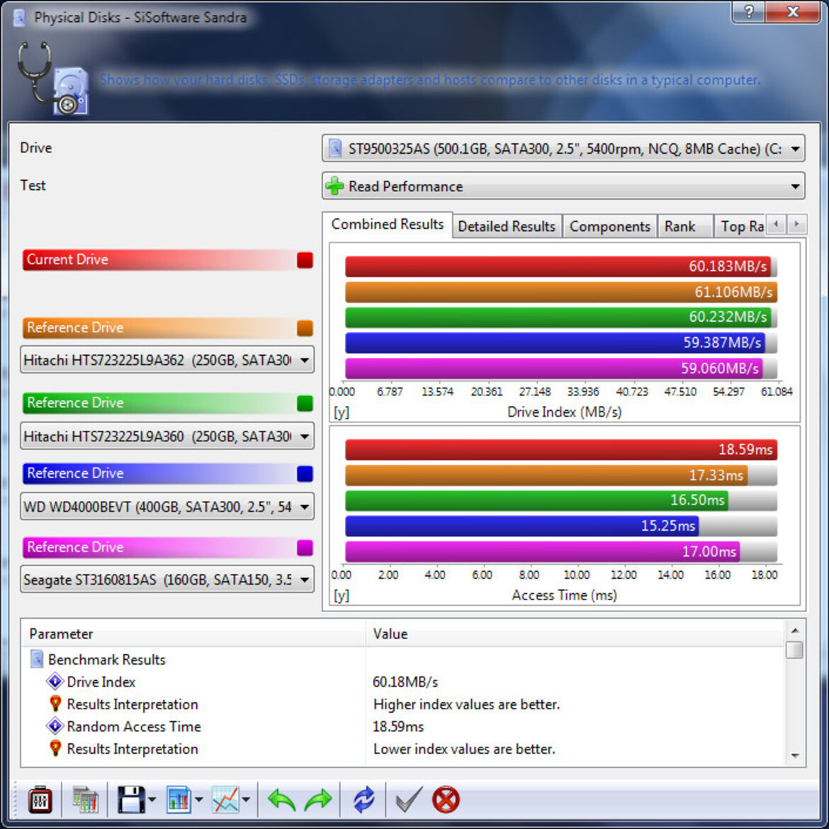Viewport: 829px width, 829px height.
Task: Click lightbulb icon beside Lower index values
Action: (55, 748)
